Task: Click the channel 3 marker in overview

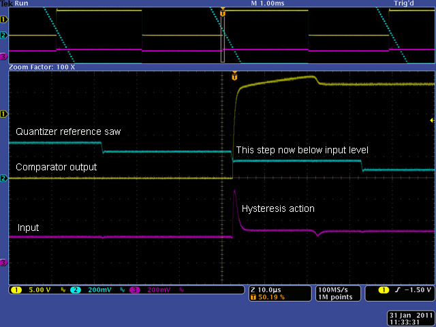Action: [x=3, y=56]
